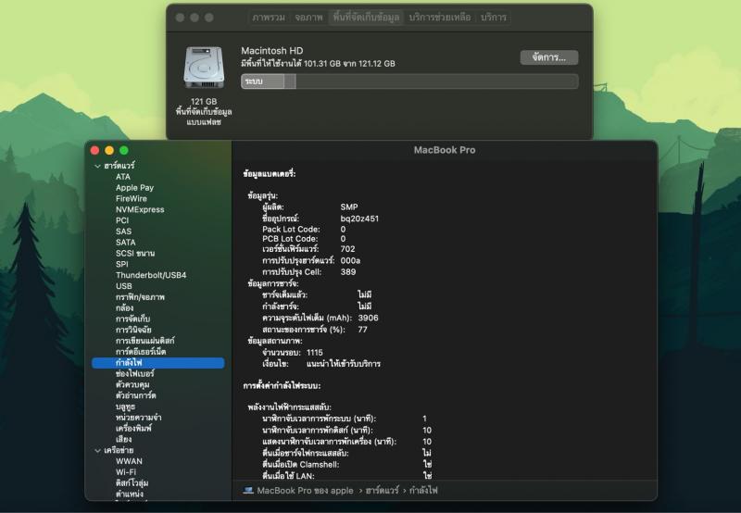Click the การตั้งค่ากำลังไฟระบบ heading
The width and height of the screenshot is (741, 513).
(x=282, y=385)
